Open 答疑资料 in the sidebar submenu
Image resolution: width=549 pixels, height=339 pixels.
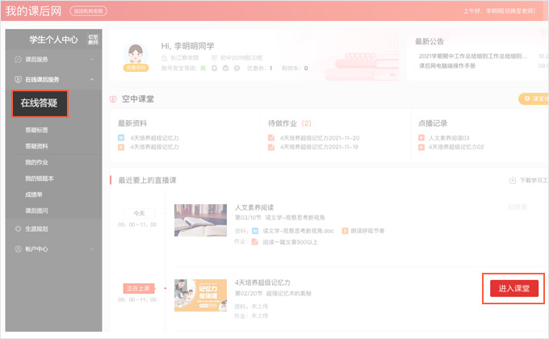(x=36, y=146)
